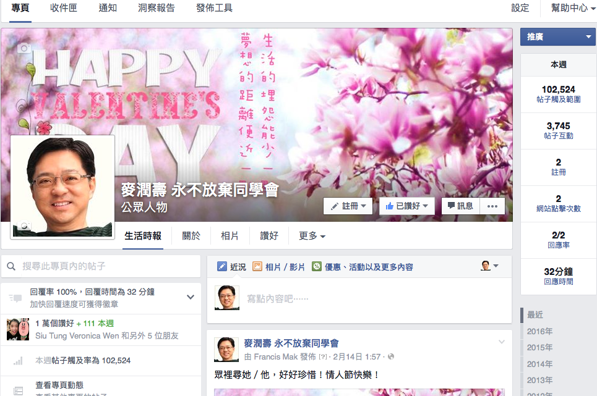The height and width of the screenshot is (396, 597).
Task: Jump to 2014年 in the timeline
Action: click(540, 364)
